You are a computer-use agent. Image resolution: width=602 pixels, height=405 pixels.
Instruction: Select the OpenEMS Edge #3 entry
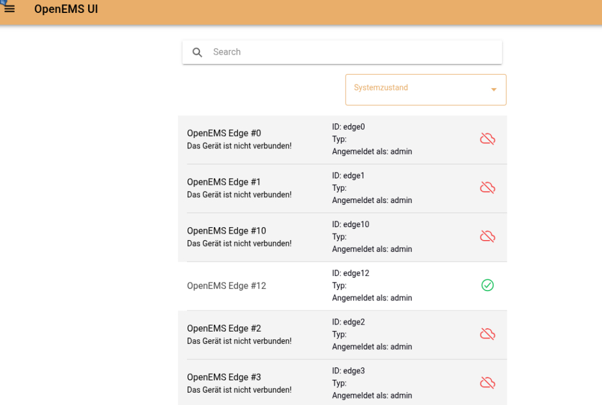coord(224,377)
